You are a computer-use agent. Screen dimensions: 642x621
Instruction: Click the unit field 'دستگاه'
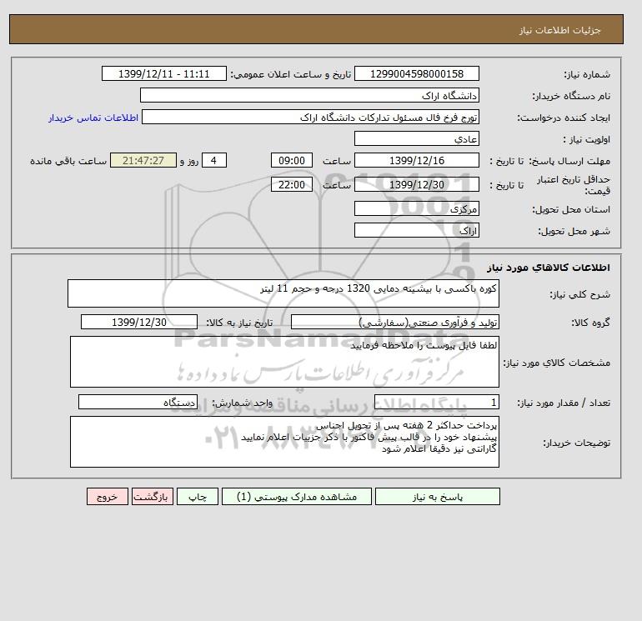(x=138, y=402)
